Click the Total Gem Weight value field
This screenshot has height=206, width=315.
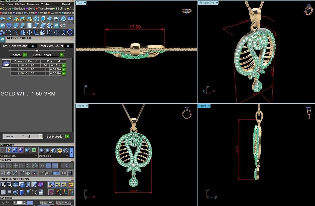(33, 46)
